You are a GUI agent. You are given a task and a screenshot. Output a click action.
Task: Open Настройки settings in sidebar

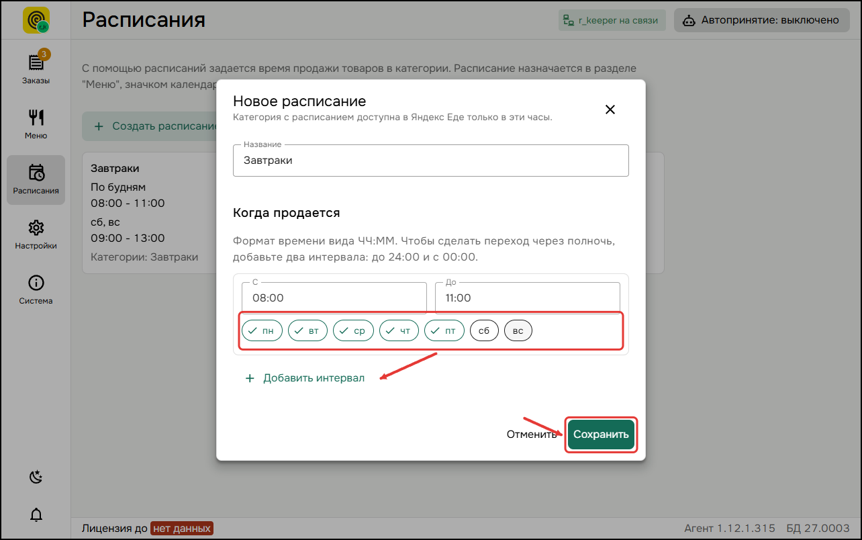36,235
